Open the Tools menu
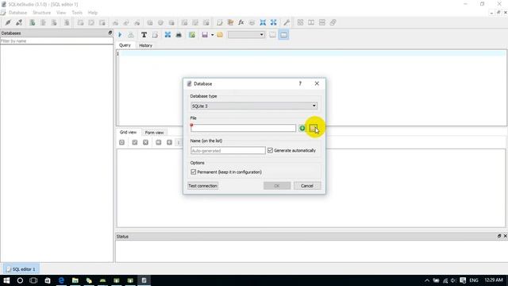The width and height of the screenshot is (508, 286). tap(77, 13)
